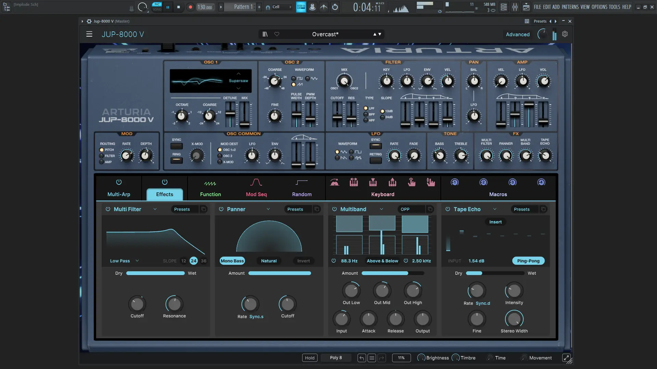The height and width of the screenshot is (369, 657).
Task: Copy the Multi Filter settings icon
Action: [x=204, y=209]
